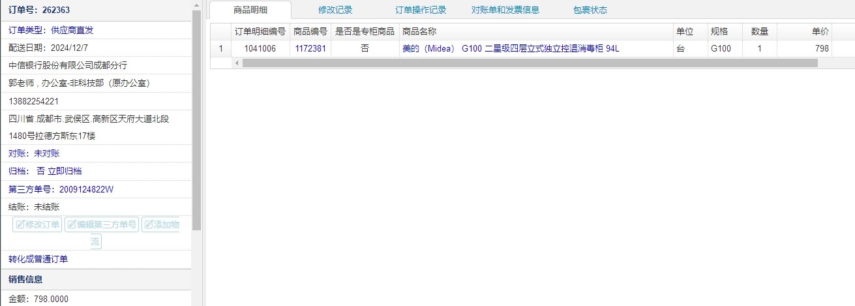Click the customer name 中信银行股份有限公司成都分行

[x=68, y=65]
